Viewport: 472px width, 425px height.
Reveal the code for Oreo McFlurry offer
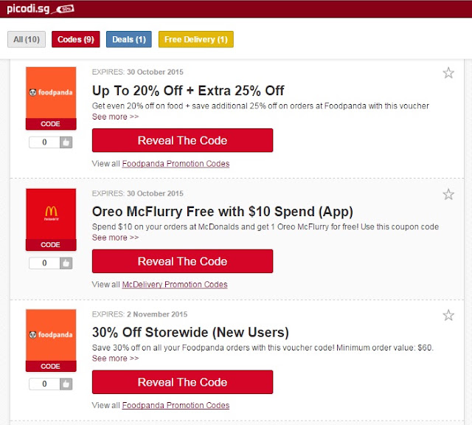[182, 261]
